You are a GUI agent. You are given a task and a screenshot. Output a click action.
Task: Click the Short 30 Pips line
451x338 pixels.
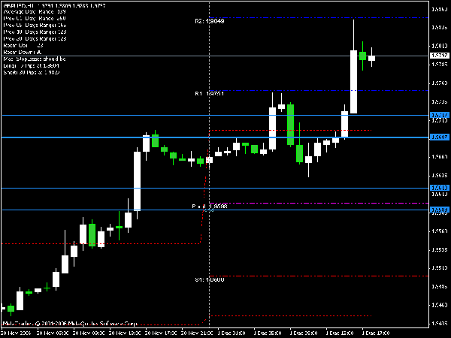[32, 72]
